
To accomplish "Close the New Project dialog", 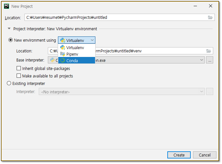I will pos(211,6).
